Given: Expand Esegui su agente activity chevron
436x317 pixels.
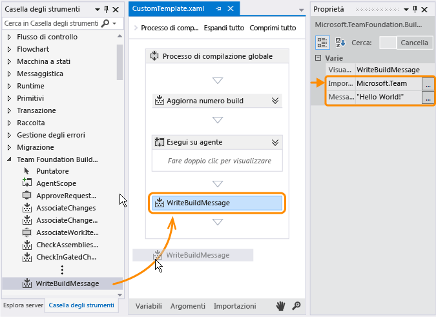Looking at the screenshot, I should (x=275, y=142).
